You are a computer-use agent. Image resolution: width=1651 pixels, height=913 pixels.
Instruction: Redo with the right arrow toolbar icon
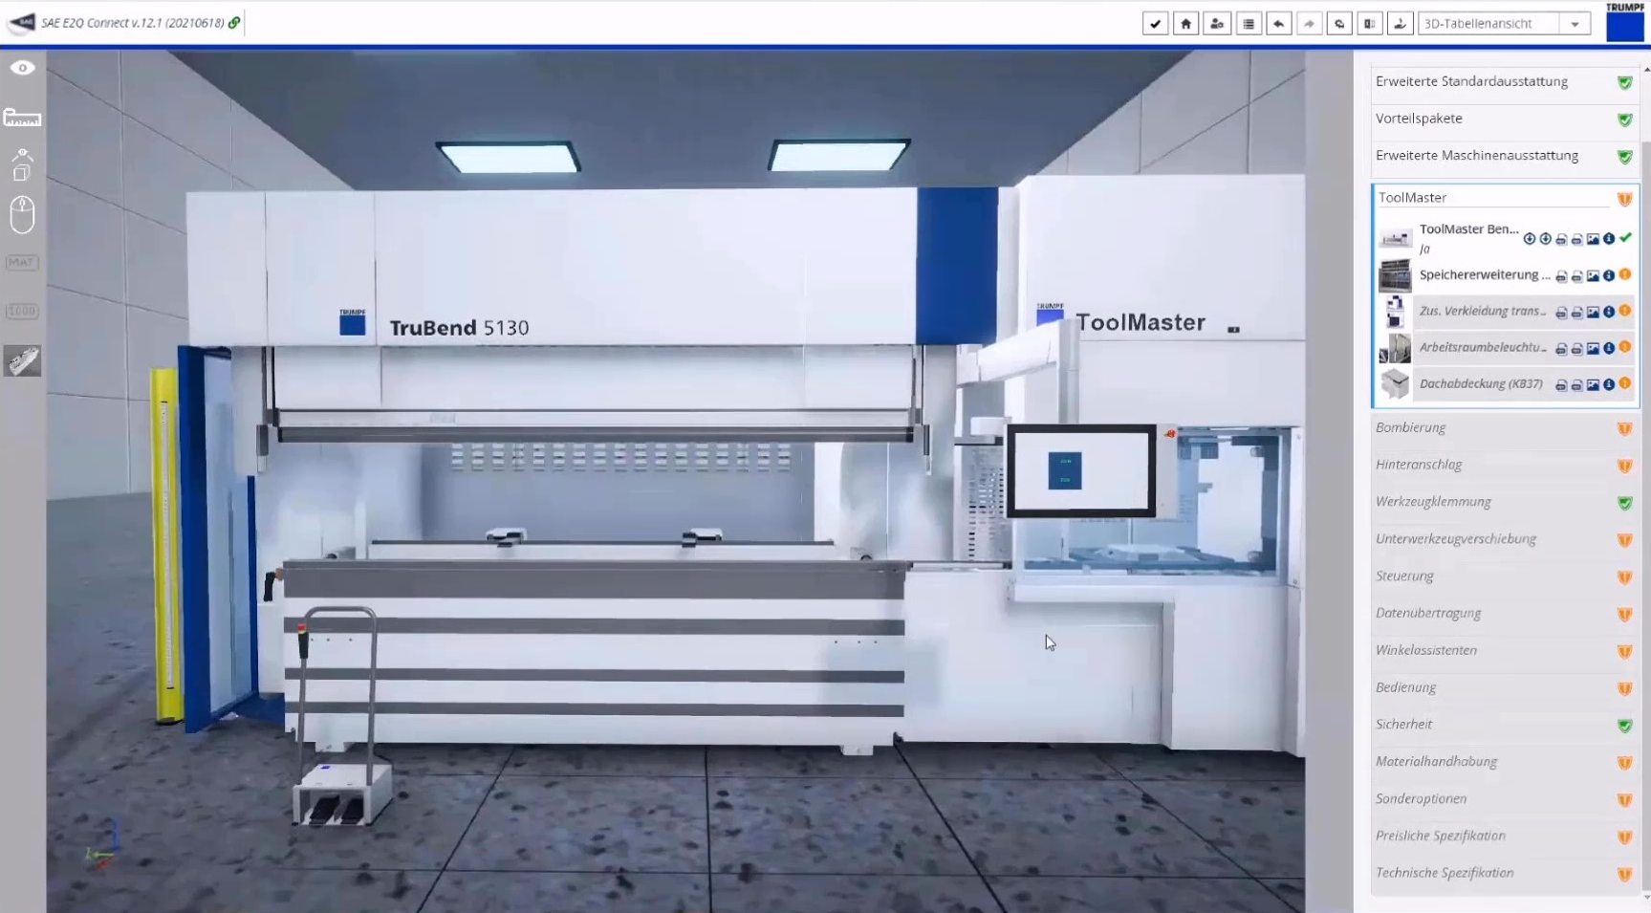coord(1309,24)
